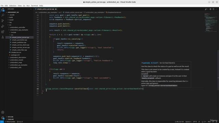The image size is (219, 123).
Task: Click LF end-of-line indicator
Action: click(199, 122)
